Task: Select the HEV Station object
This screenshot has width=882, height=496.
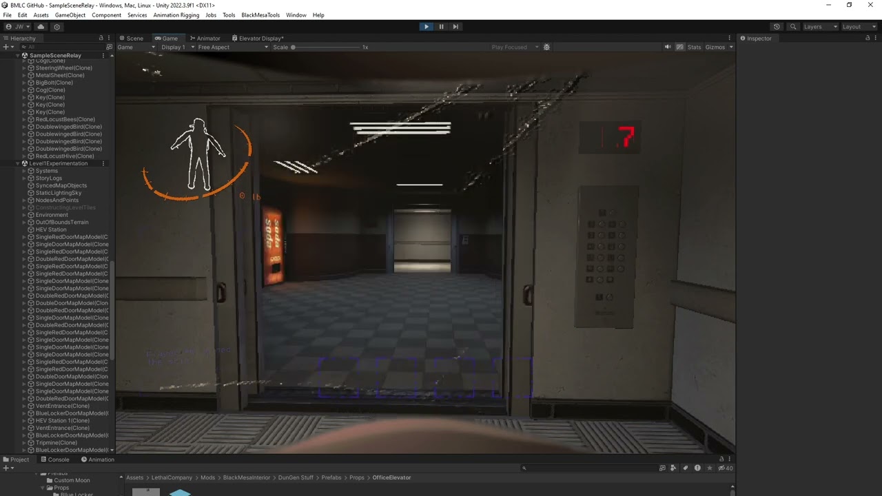Action: point(51,229)
